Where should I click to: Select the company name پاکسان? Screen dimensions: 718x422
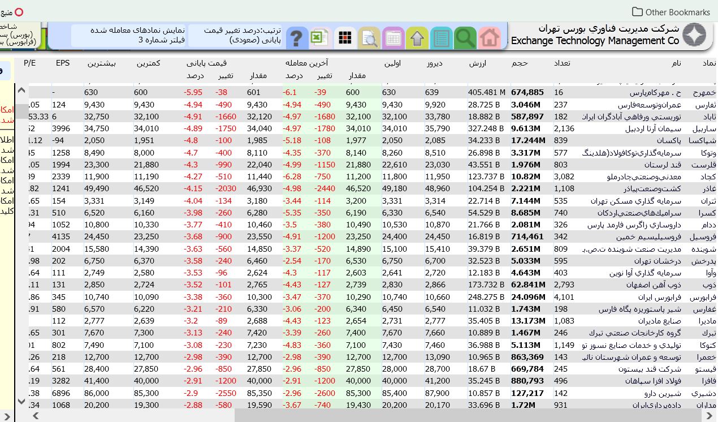point(669,140)
